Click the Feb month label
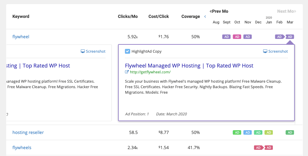308x156 pixels. tap(279, 22)
